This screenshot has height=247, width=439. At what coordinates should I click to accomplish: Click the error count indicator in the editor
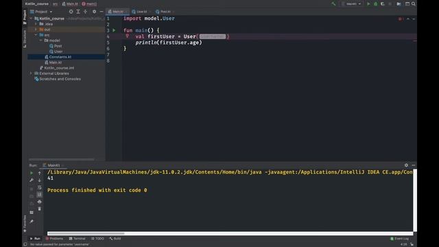(x=401, y=19)
